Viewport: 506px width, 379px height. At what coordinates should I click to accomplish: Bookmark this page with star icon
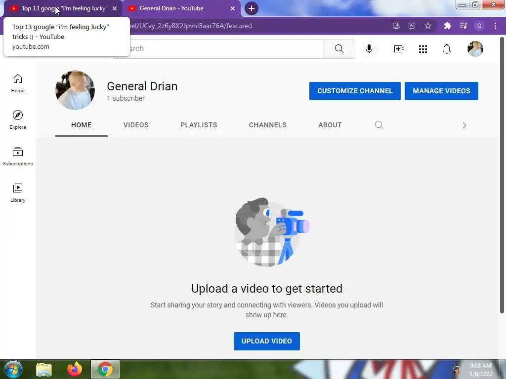[x=428, y=26]
